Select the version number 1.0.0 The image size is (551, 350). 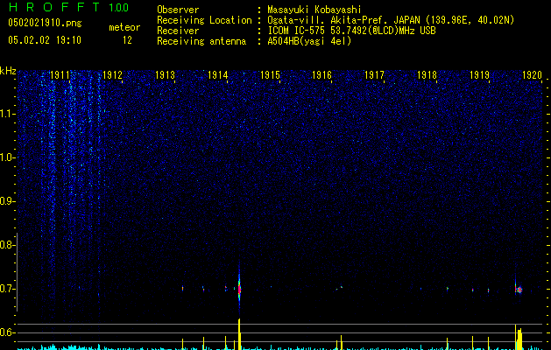[119, 7]
